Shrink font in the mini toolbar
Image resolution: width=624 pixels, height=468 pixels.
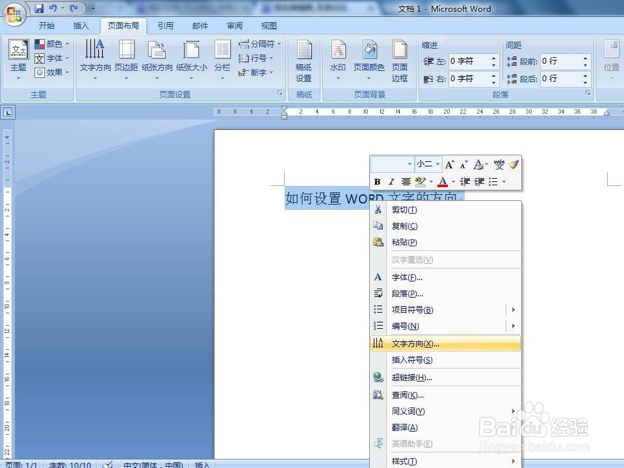point(463,164)
